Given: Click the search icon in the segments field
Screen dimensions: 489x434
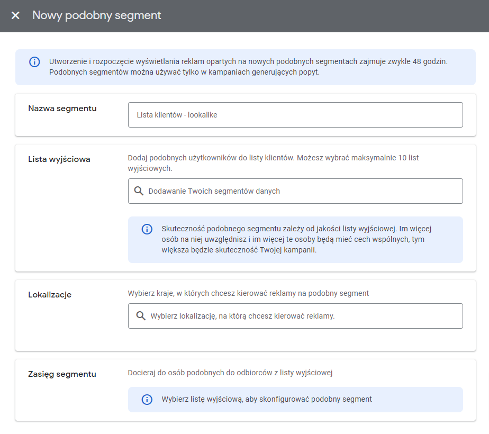Looking at the screenshot, I should (139, 191).
